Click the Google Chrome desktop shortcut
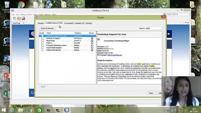Screen dimensions: 201x113 [21, 5]
